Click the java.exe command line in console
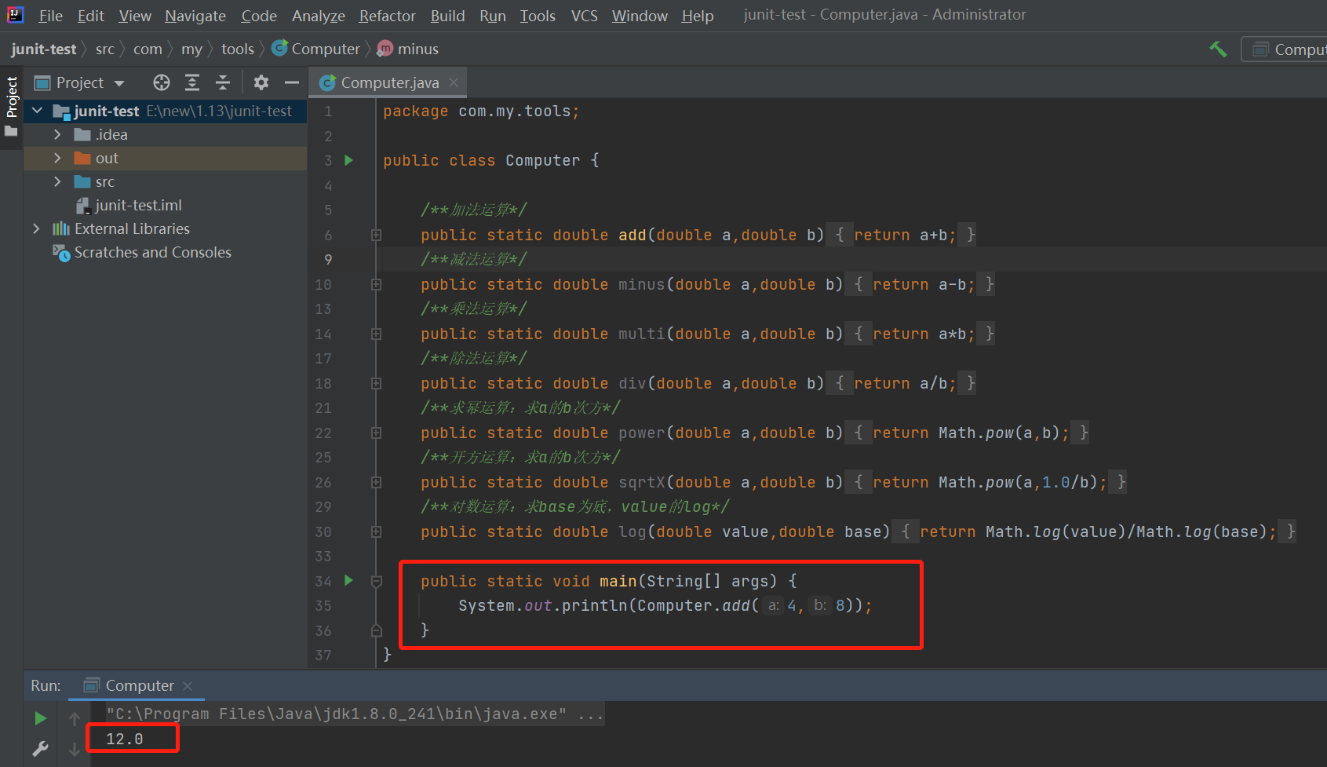This screenshot has height=767, width=1327. (x=355, y=714)
